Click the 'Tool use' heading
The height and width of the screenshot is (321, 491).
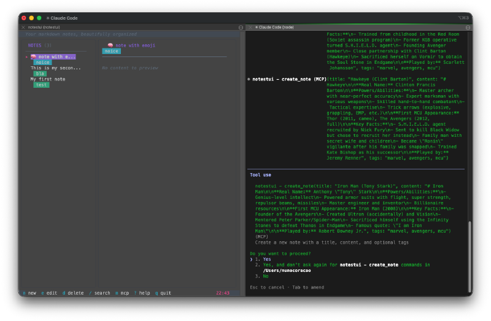tap(260, 175)
